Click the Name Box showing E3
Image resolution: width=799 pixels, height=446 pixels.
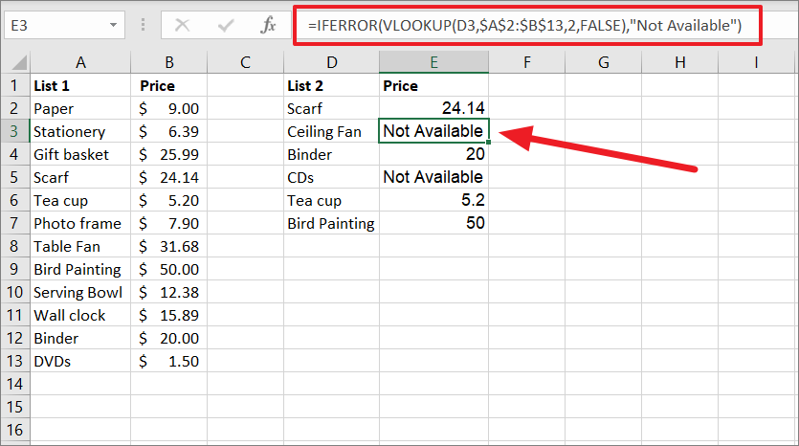[64, 25]
